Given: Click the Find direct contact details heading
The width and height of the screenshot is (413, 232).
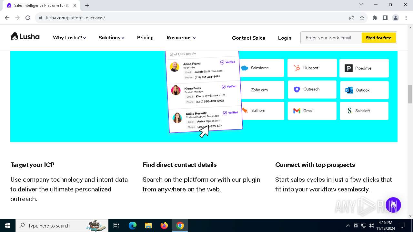Looking at the screenshot, I should click(179, 165).
